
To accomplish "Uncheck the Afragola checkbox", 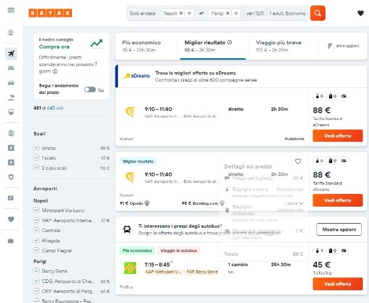I will coord(36,240).
